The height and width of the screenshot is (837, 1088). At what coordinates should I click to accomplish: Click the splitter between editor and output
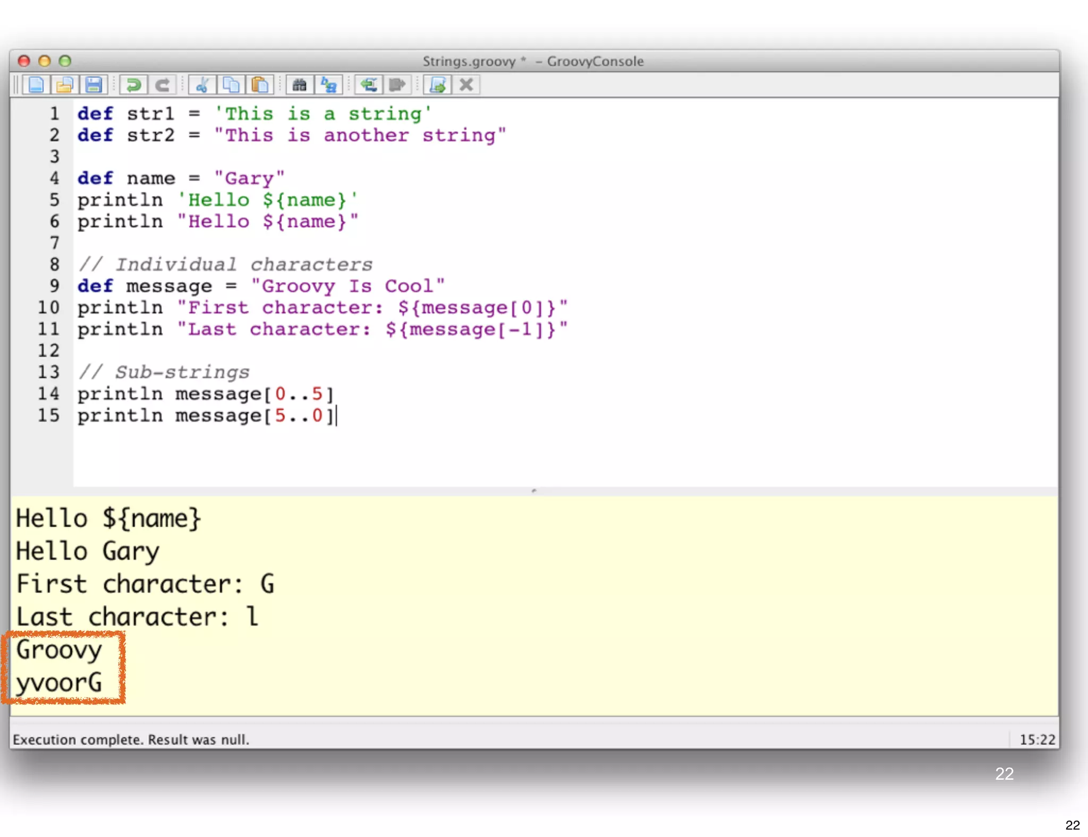pos(534,491)
